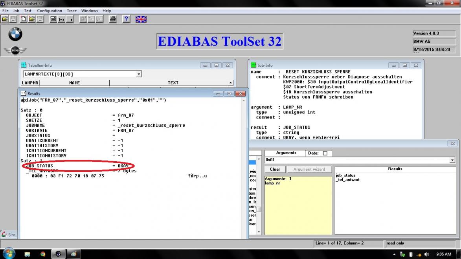Open help with the question mark icon

126,19
